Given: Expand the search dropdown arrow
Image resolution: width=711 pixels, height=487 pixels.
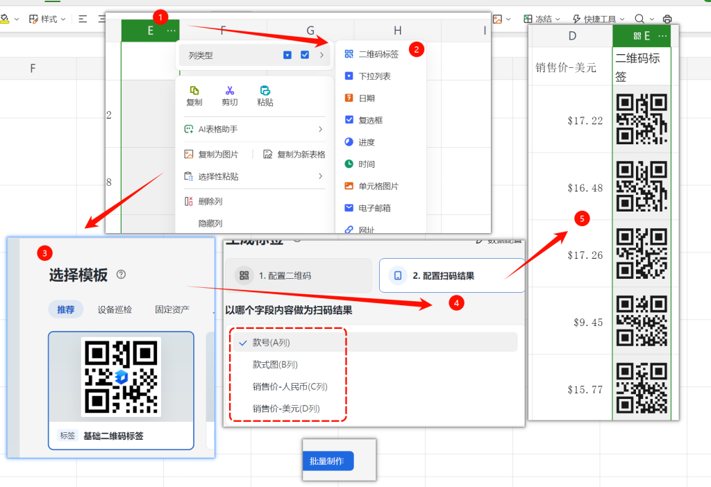Looking at the screenshot, I should pyautogui.click(x=652, y=19).
